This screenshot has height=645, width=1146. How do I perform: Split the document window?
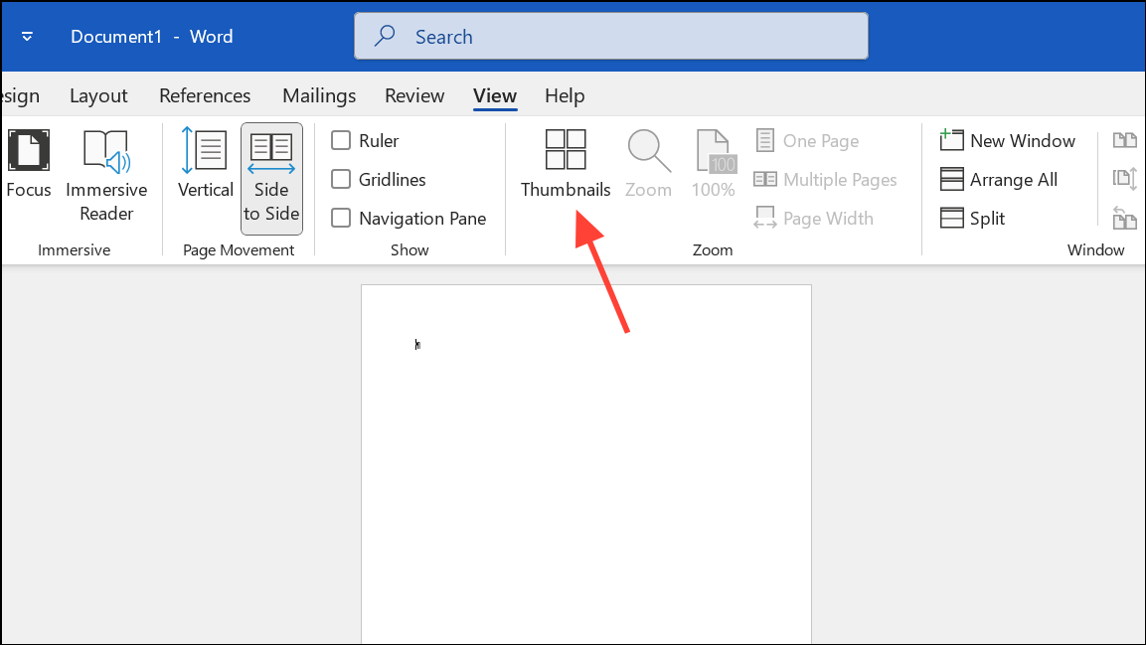973,218
